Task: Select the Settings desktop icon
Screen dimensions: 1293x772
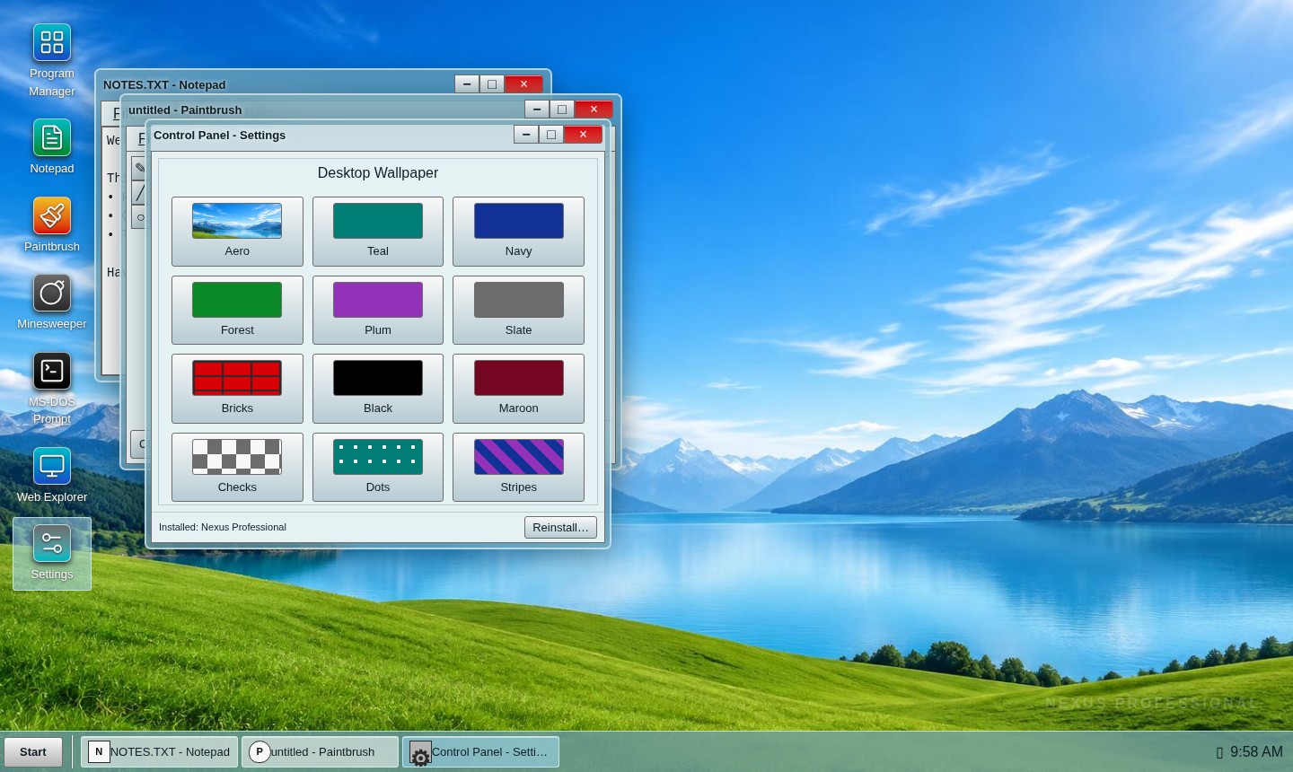Action: pyautogui.click(x=52, y=554)
